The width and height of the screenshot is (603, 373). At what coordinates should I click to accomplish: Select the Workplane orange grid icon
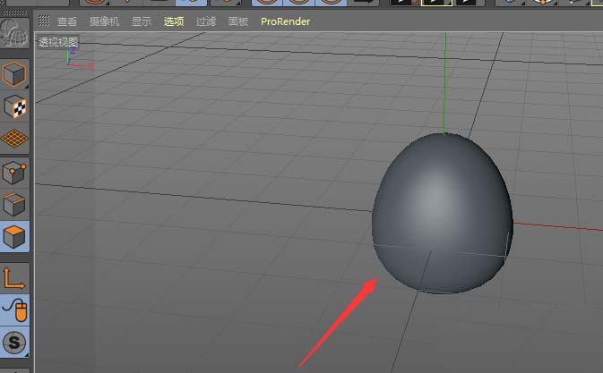[14, 138]
